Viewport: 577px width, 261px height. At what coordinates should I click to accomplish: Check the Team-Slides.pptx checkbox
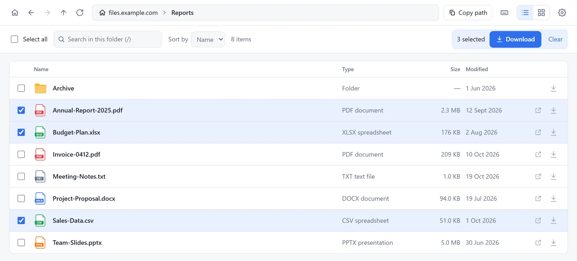pos(21,243)
